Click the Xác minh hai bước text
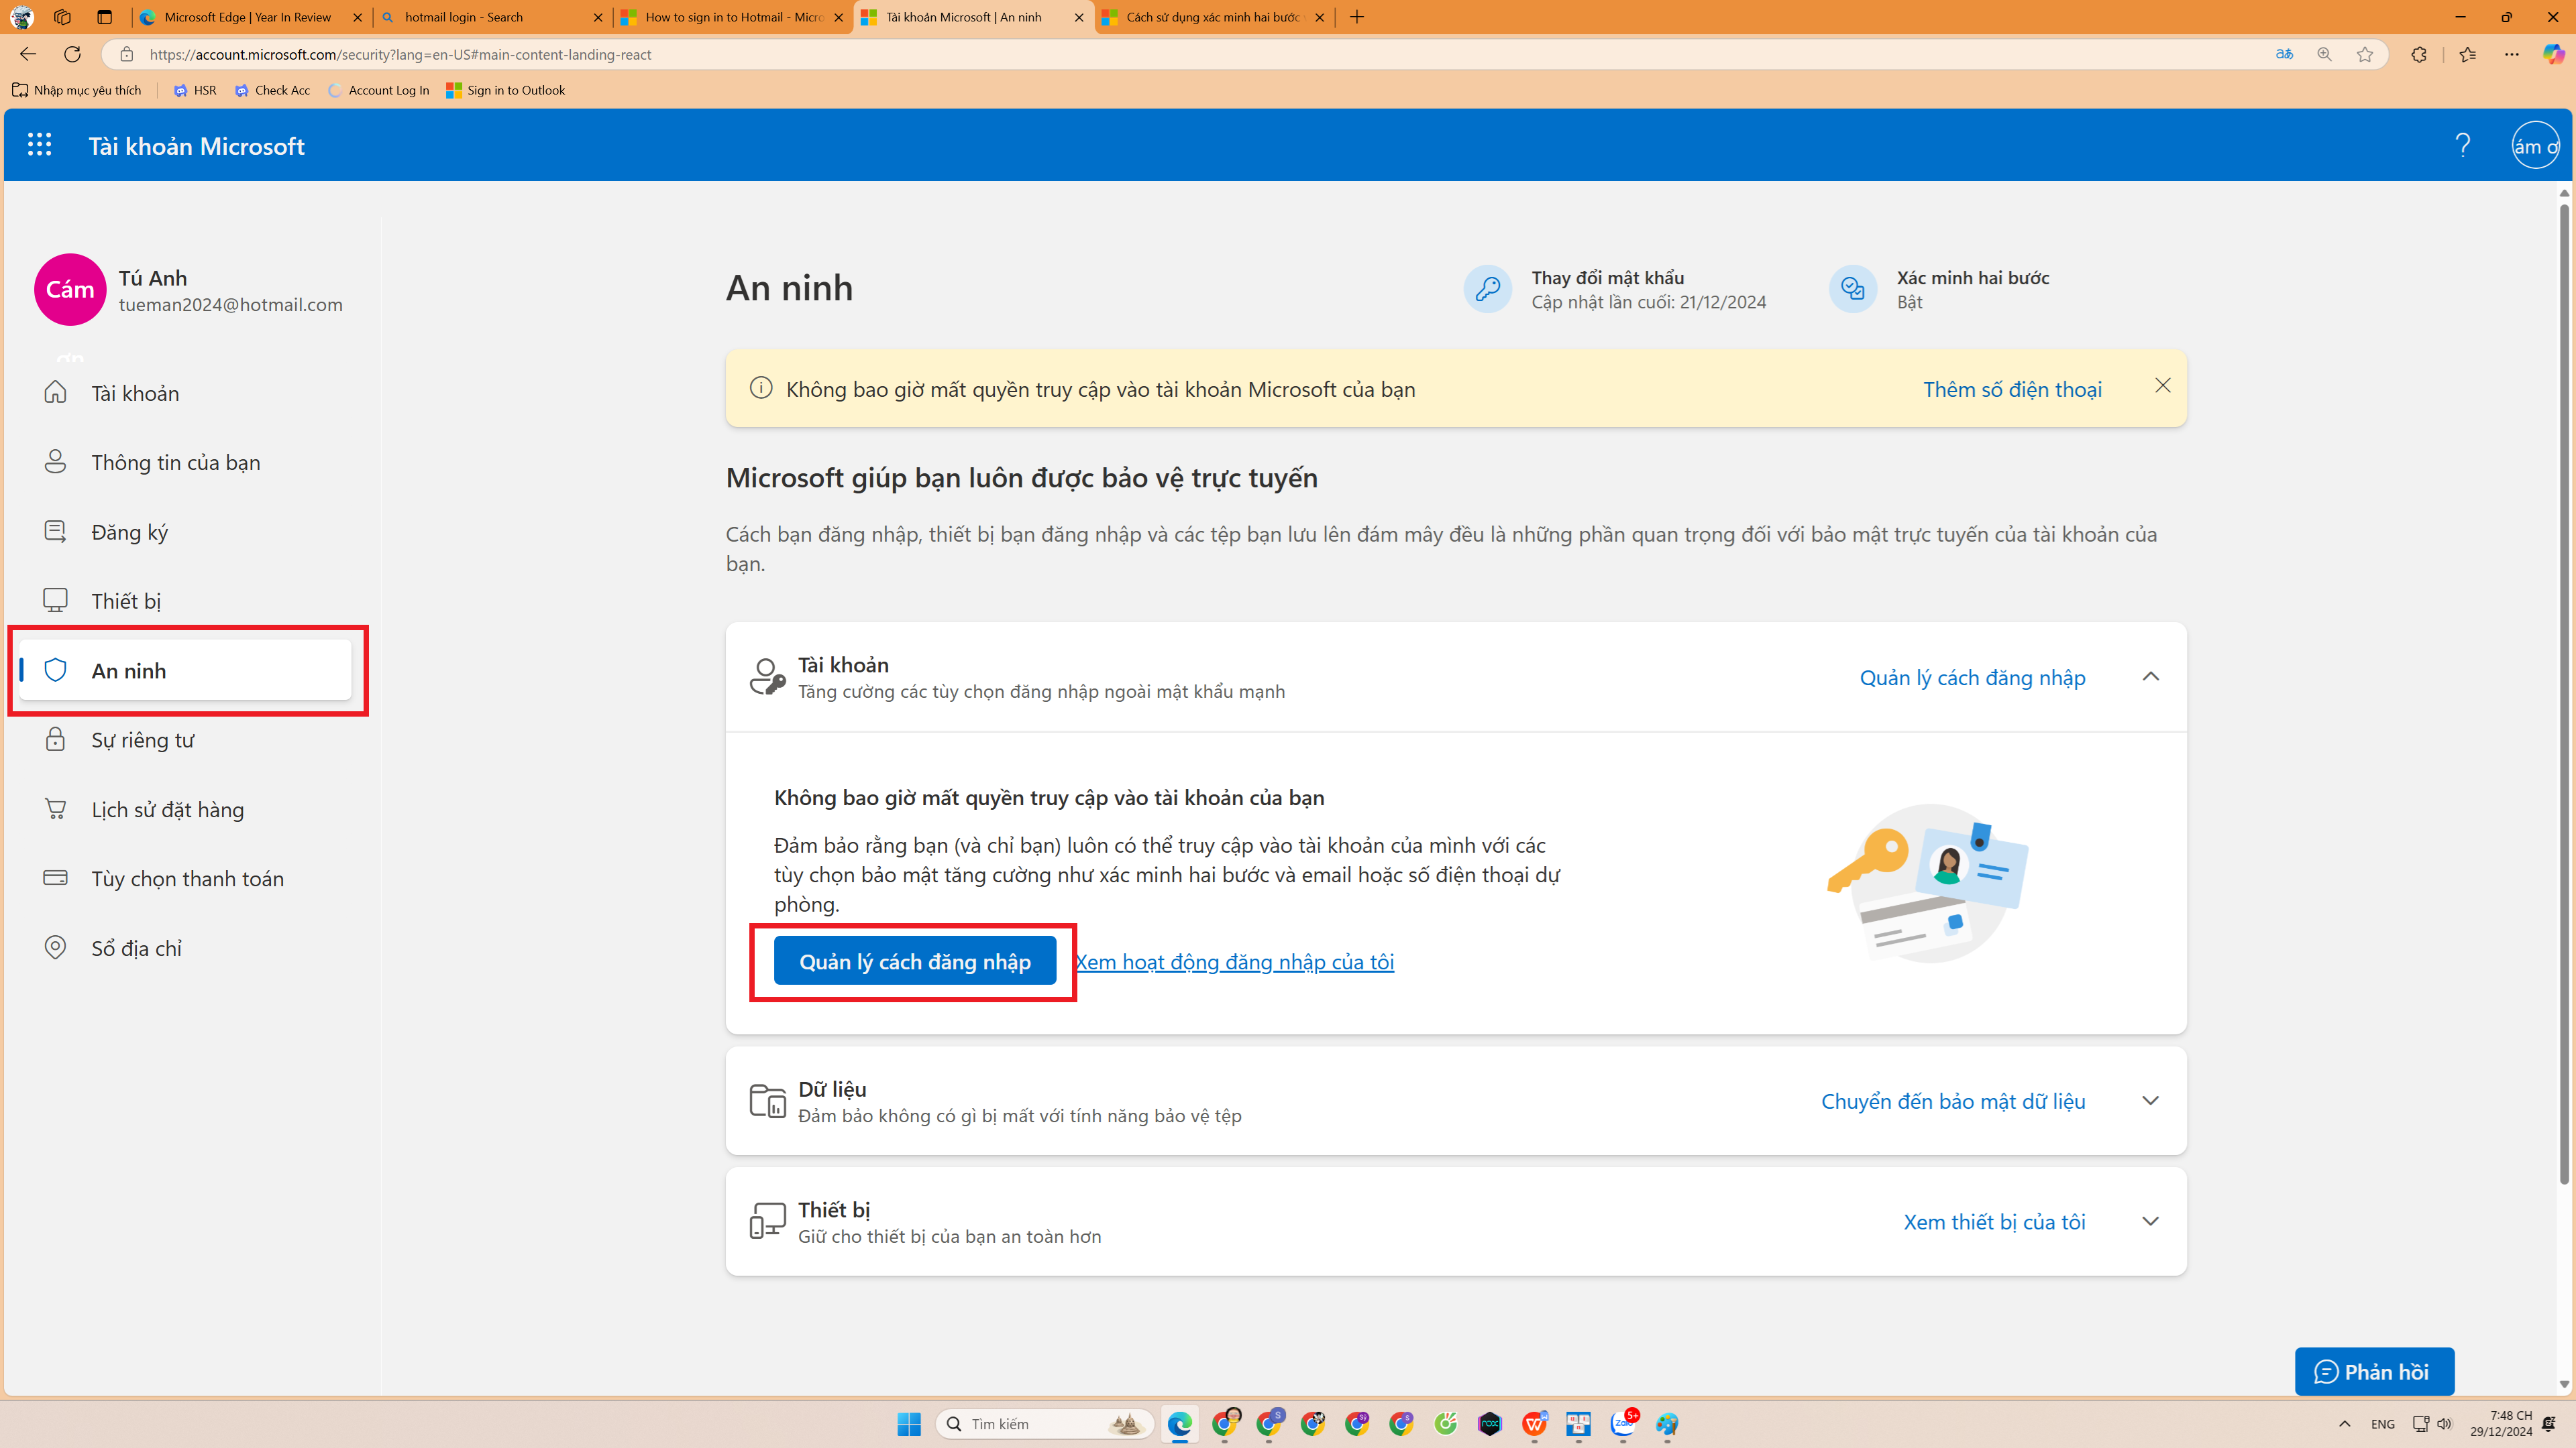This screenshot has width=2576, height=1448. pyautogui.click(x=1972, y=278)
